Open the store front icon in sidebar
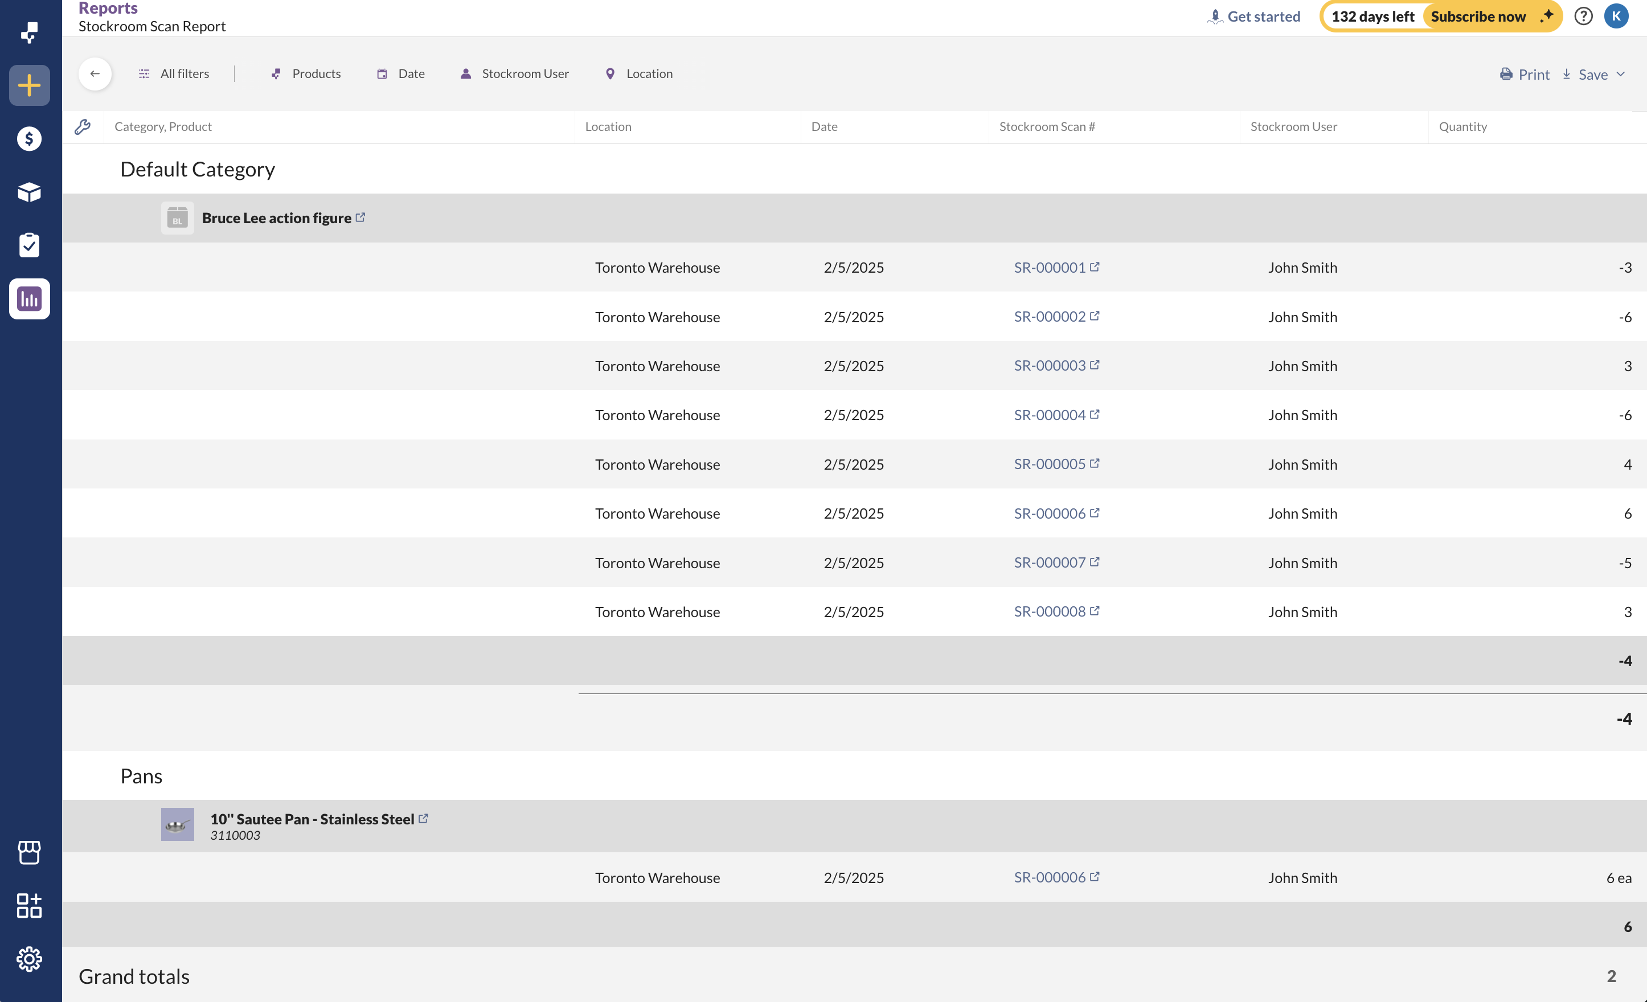Viewport: 1647px width, 1002px height. pos(30,852)
